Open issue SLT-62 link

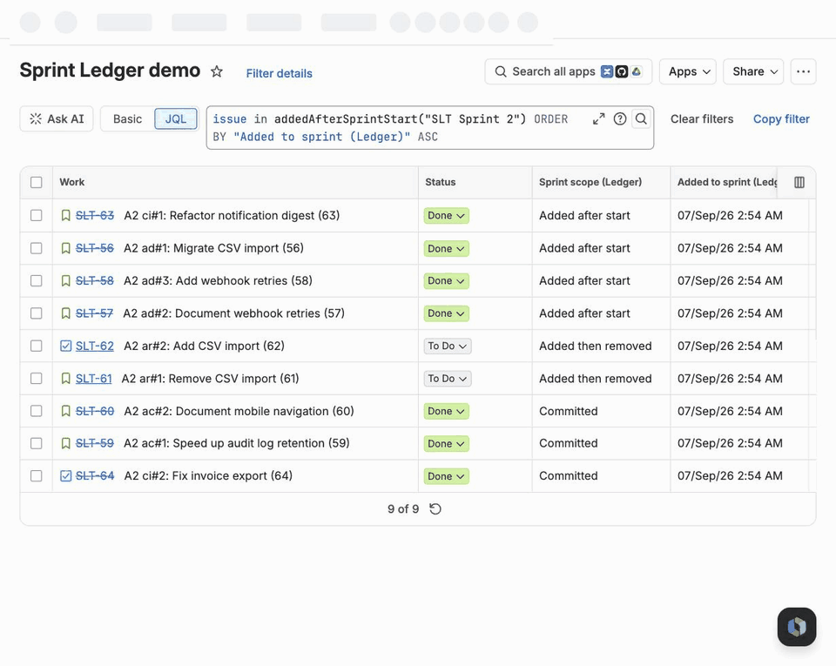95,346
